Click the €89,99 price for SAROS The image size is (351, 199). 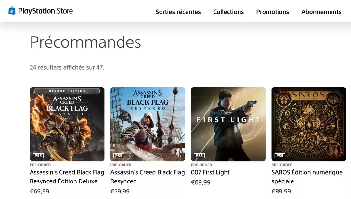[x=281, y=191]
